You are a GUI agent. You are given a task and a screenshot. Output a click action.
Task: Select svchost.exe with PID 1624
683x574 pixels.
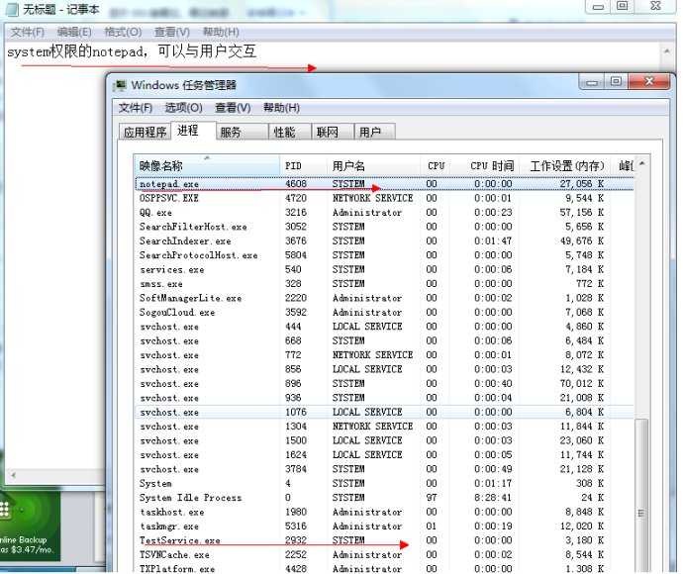(384, 454)
